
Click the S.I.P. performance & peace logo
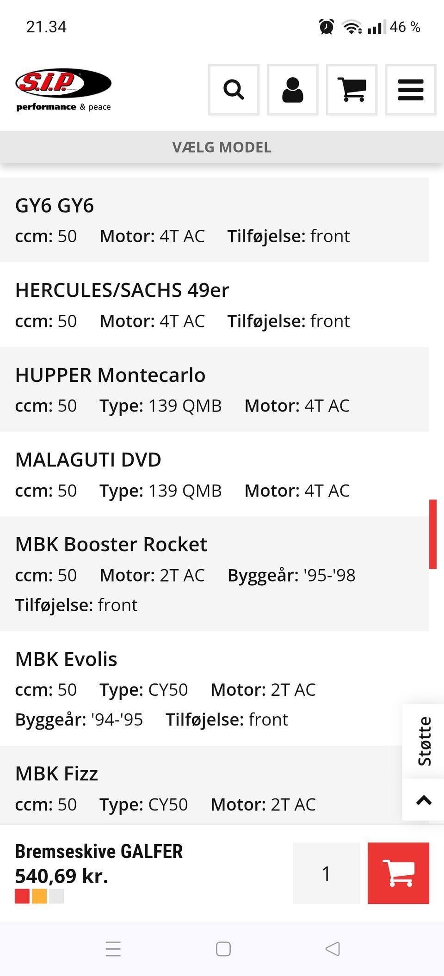(63, 90)
